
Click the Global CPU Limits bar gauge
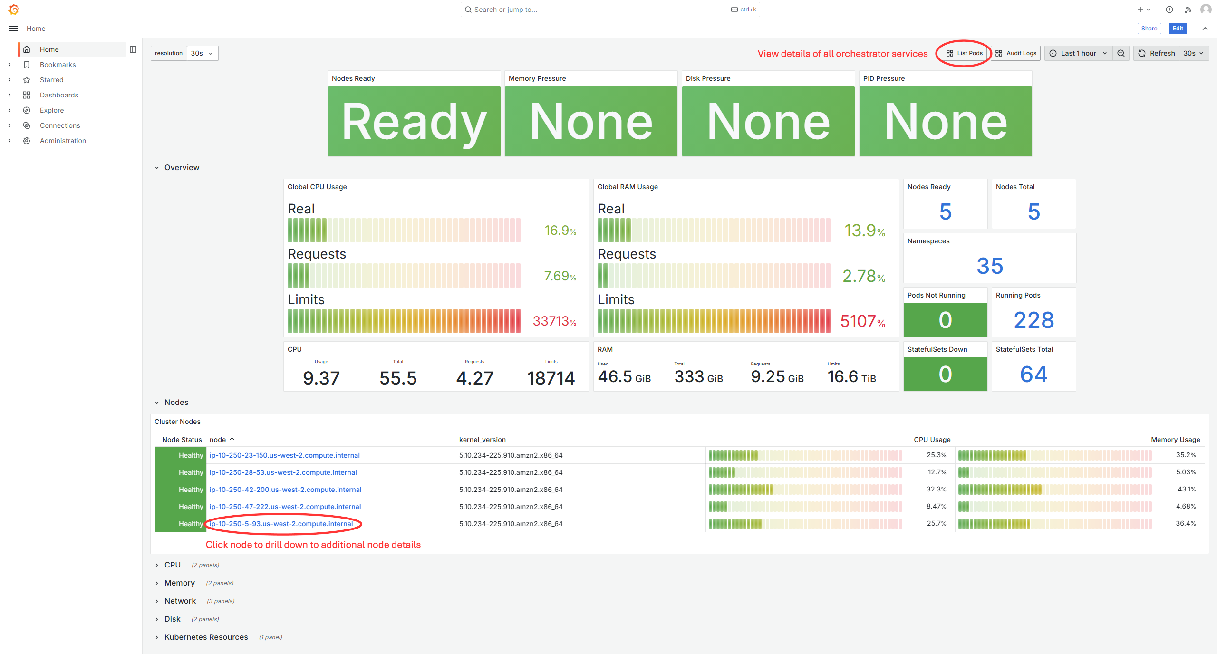(x=404, y=321)
